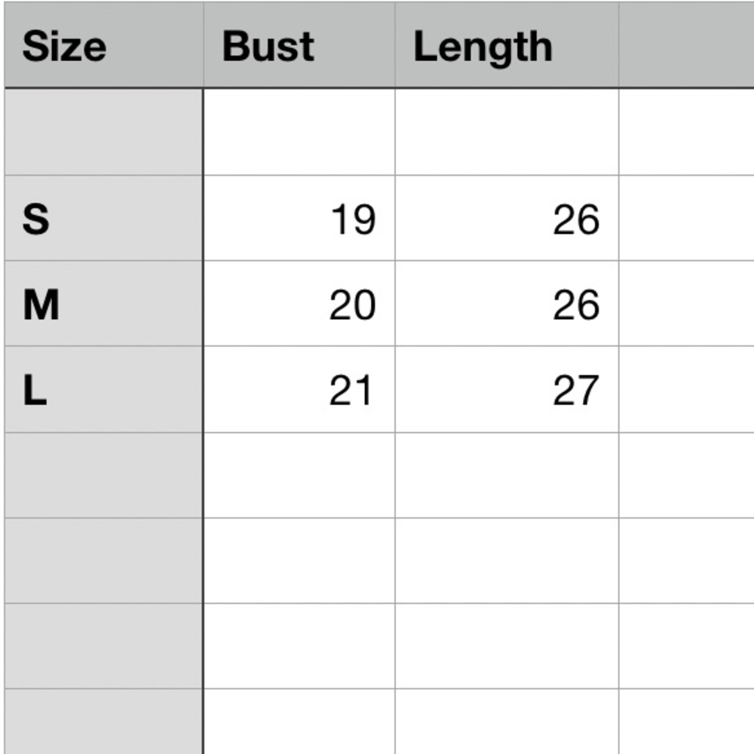Select Length value 27 in L row
Image resolution: width=754 pixels, height=754 pixels.
(x=507, y=390)
